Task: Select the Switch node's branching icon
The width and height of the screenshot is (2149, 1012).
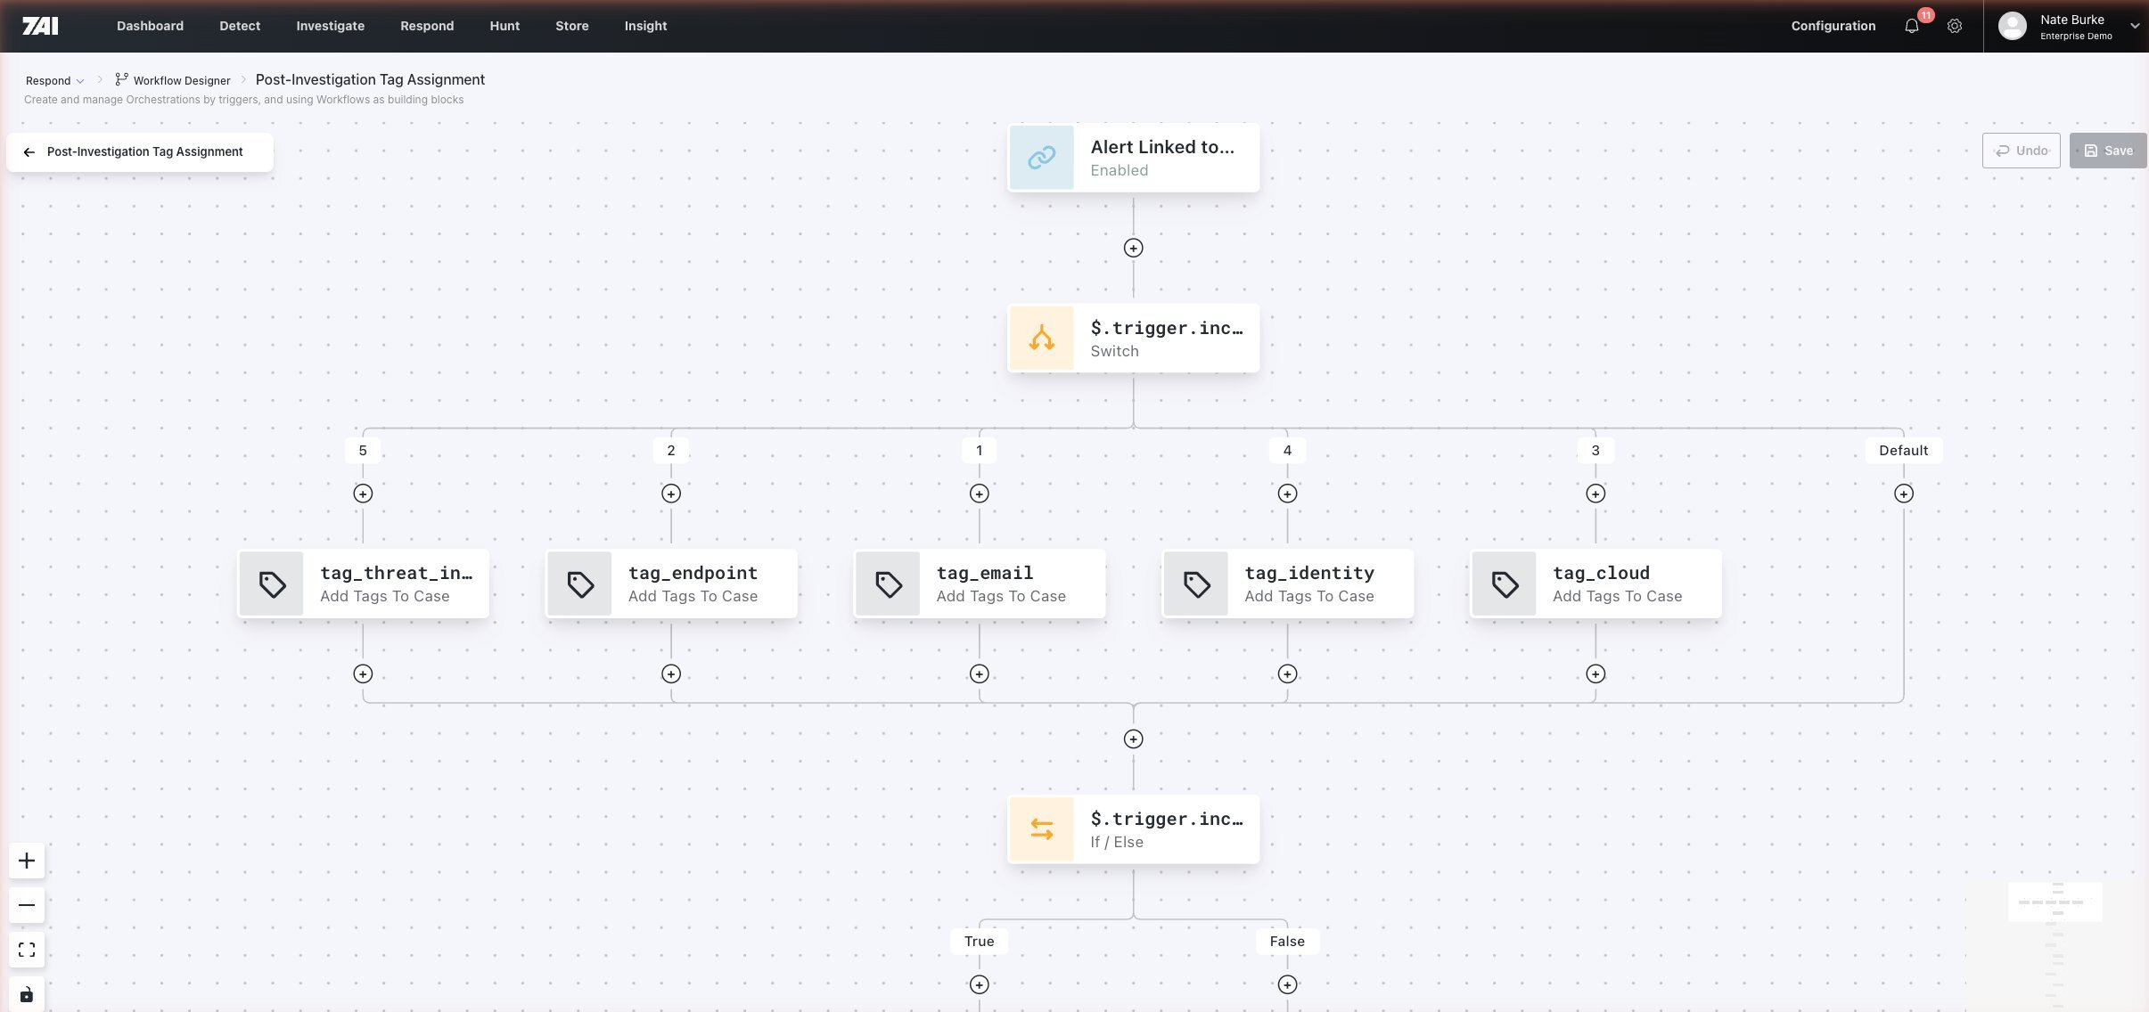Action: (x=1041, y=338)
